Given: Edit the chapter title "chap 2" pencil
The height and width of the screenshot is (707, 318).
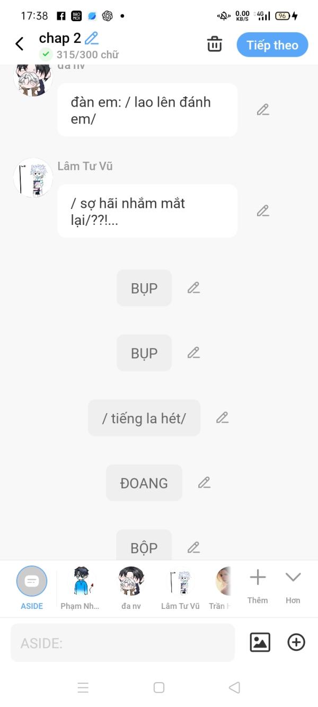Looking at the screenshot, I should [92, 38].
